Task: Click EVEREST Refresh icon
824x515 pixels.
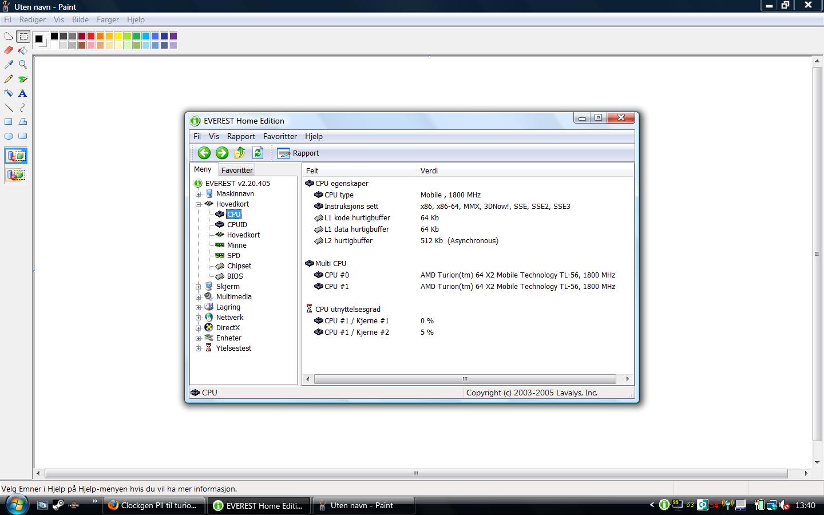Action: (x=257, y=153)
